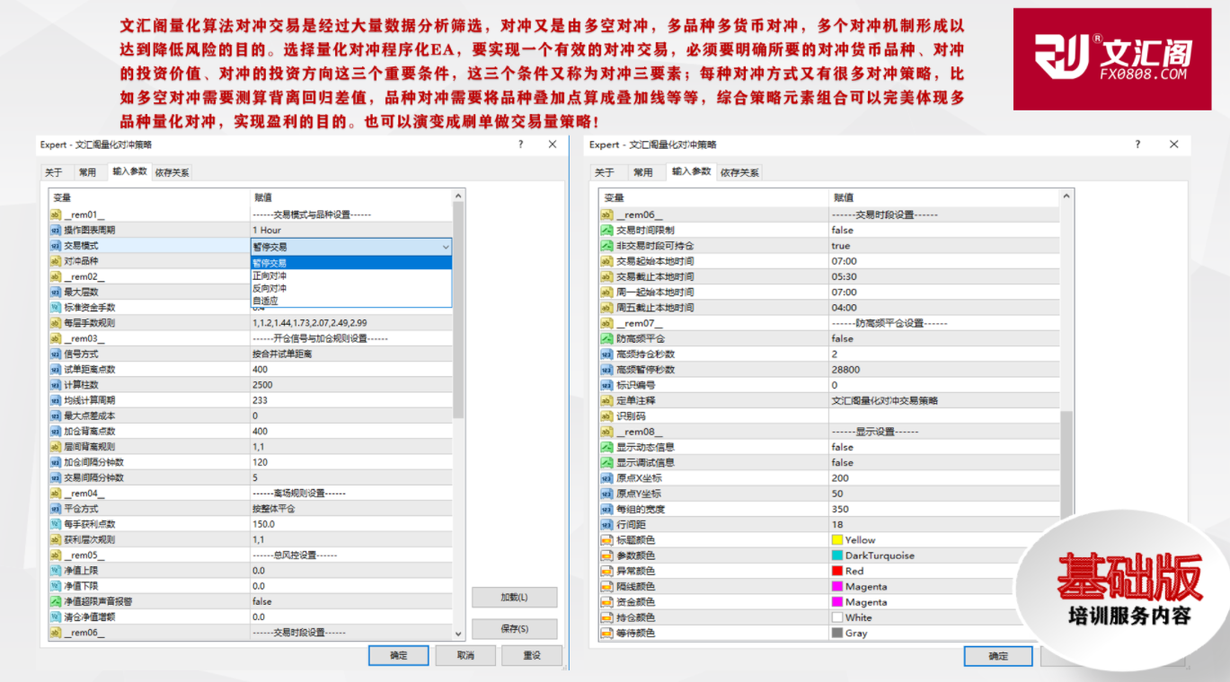Click the 文汇阁量化对冲交易策略 order comment value
Viewport: 1230px width, 682px height.
tap(885, 400)
